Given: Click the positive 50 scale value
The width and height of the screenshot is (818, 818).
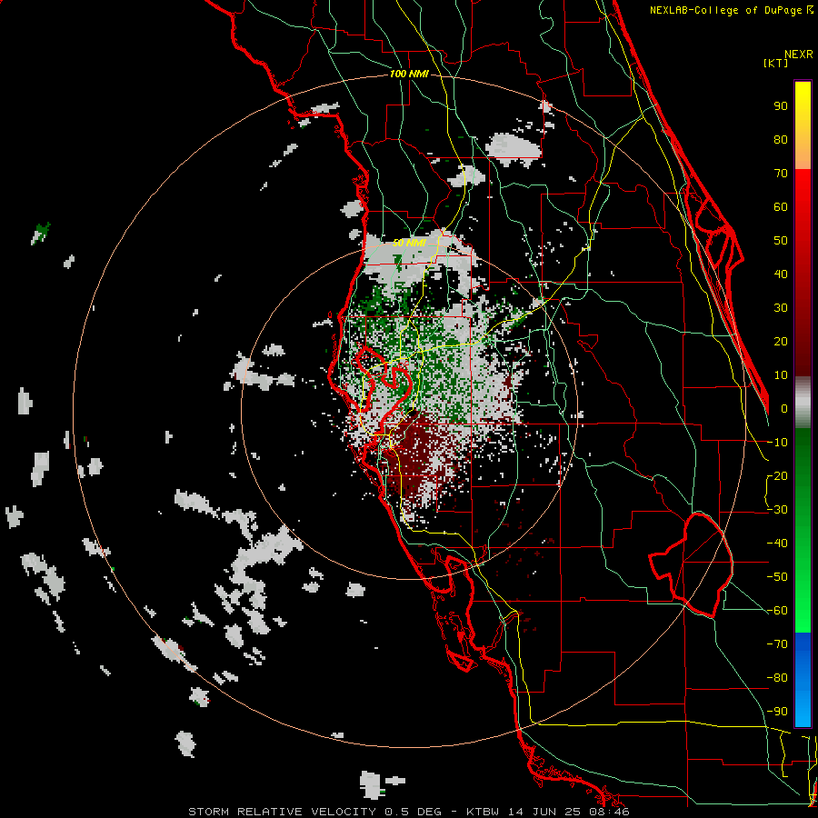Looking at the screenshot, I should tap(781, 241).
